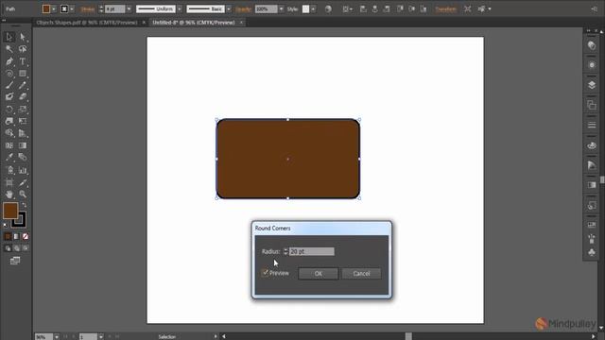Select the Eraser tool
Image resolution: width=605 pixels, height=340 pixels.
23,96
